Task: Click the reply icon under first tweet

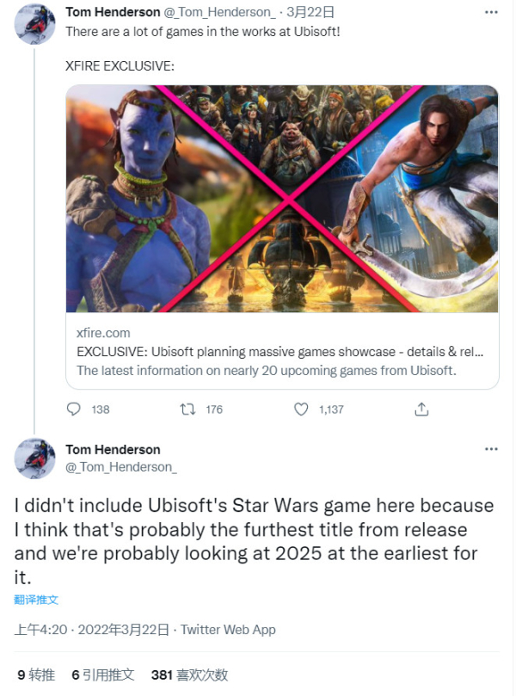Action: 74,410
